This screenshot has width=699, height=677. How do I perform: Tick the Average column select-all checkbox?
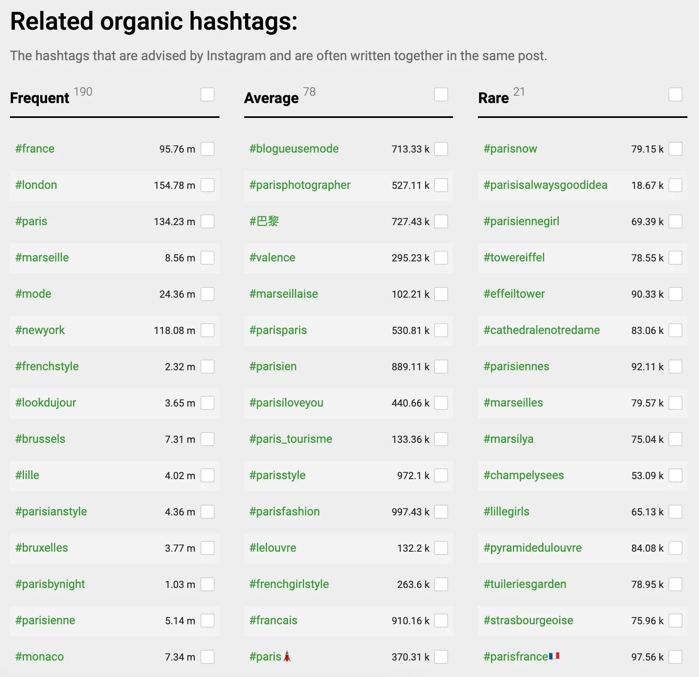[441, 94]
